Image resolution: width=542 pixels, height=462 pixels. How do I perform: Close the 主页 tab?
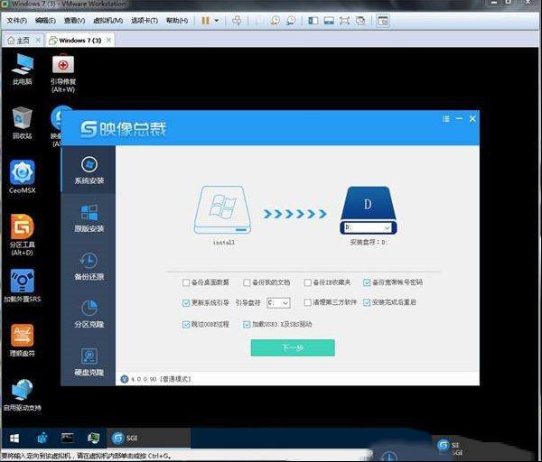click(38, 41)
